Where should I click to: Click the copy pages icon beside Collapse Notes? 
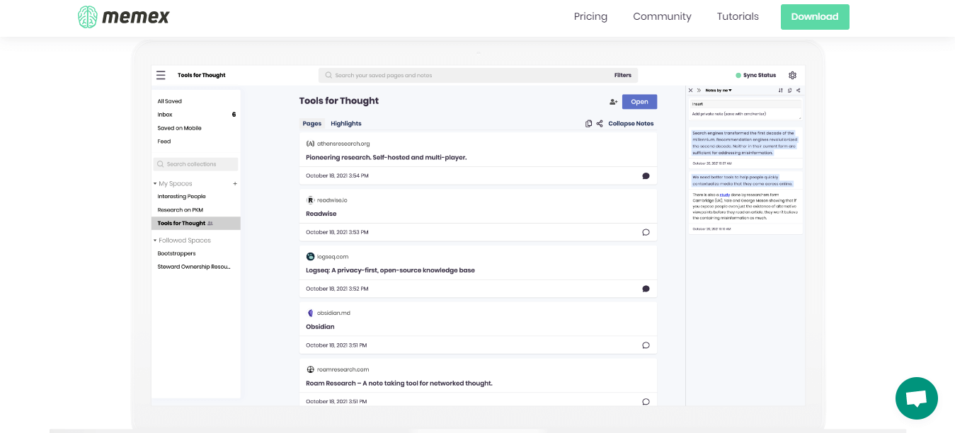click(588, 123)
